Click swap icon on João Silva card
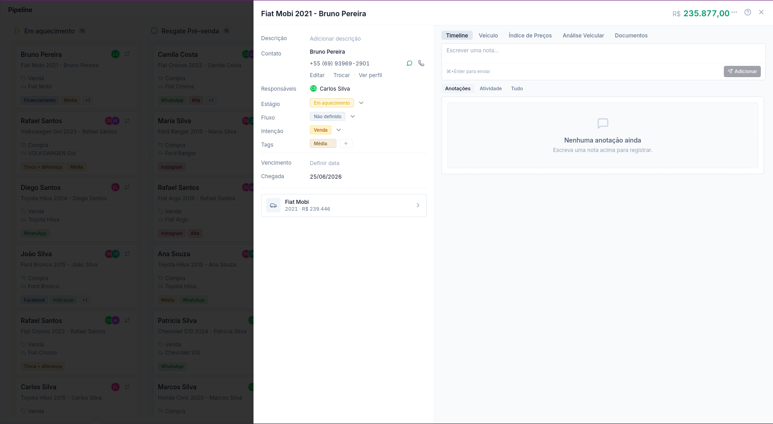The image size is (773, 424). point(127,254)
